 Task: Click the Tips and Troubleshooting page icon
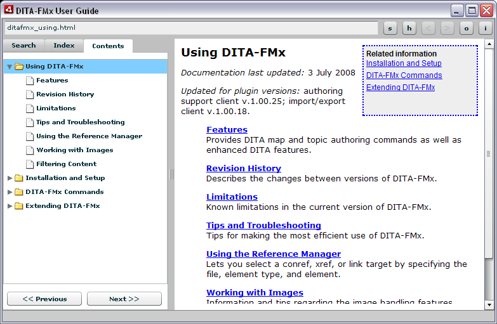coord(30,122)
